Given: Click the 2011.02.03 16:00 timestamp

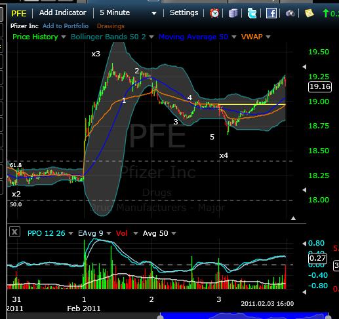Looking at the screenshot, I should [268, 304].
